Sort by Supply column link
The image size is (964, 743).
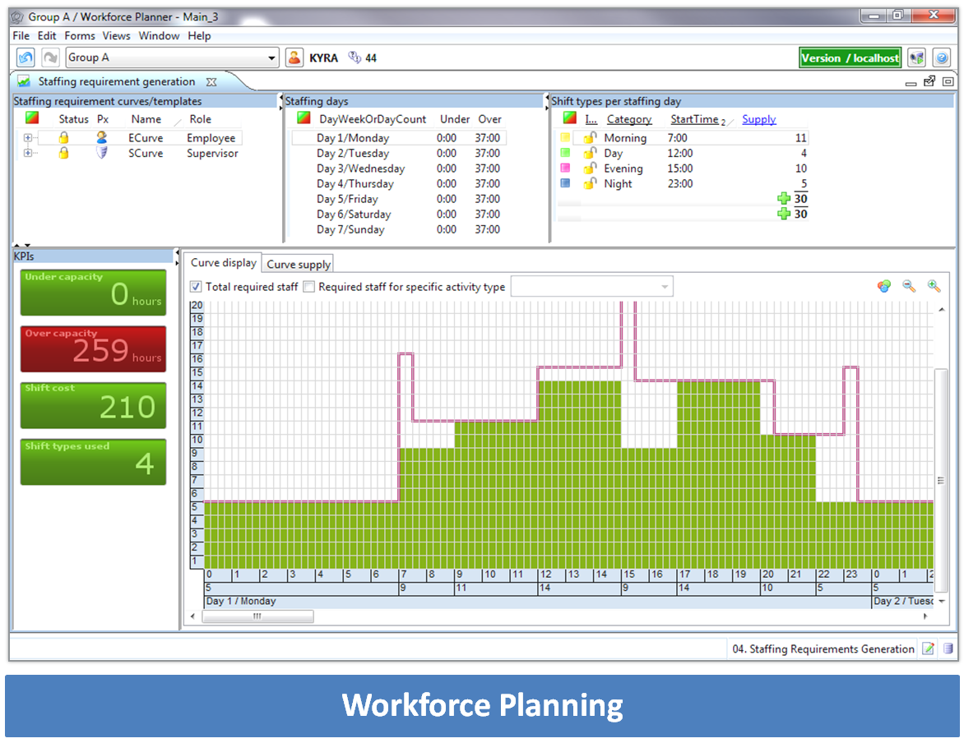click(x=758, y=119)
